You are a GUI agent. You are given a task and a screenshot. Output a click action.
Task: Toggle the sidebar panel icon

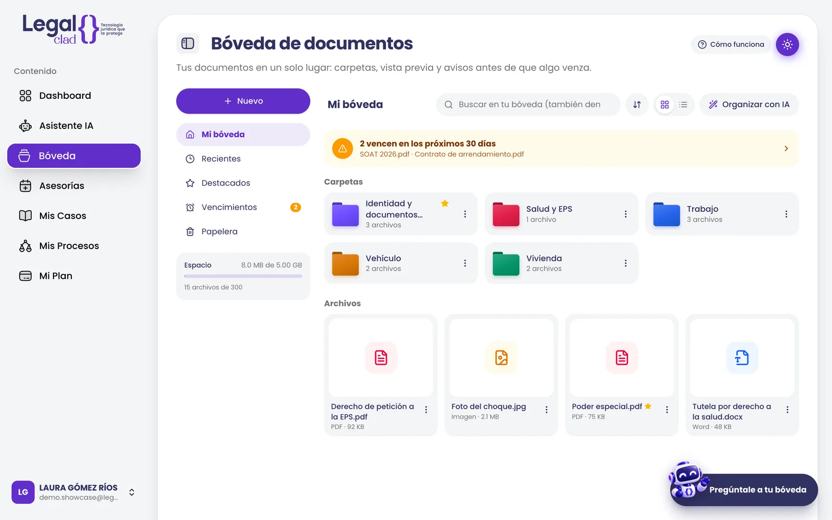coord(188,44)
